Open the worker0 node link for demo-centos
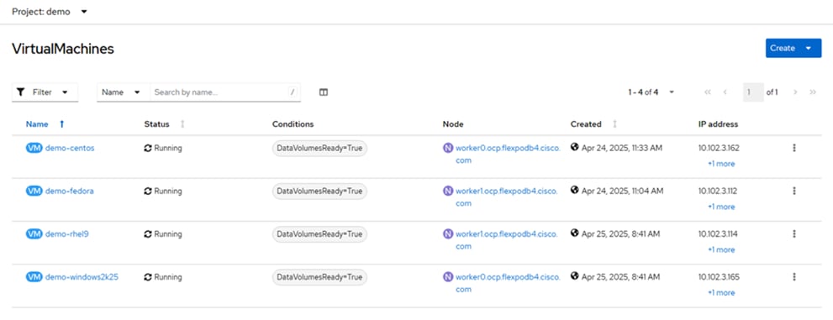This screenshot has height=320, width=833. tap(508, 155)
